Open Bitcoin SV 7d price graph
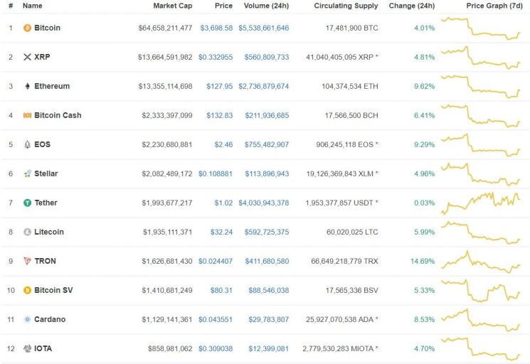Screen dimensions: 530x364 481,290
